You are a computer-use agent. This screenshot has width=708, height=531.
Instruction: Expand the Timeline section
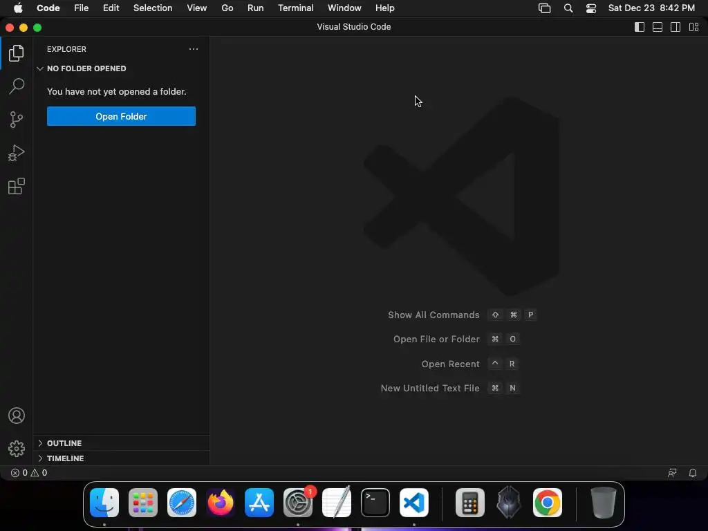pos(121,458)
